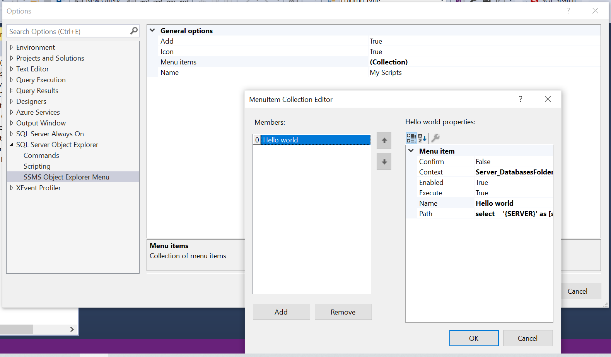The height and width of the screenshot is (357, 611).
Task: Confirm Collection Editor with OK
Action: point(474,338)
